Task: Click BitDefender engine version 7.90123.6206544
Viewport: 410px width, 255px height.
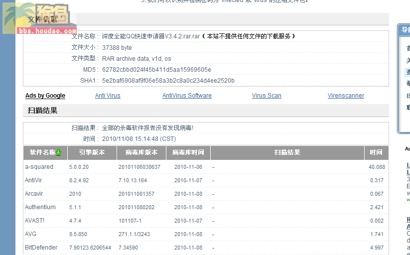Action: coord(90,248)
